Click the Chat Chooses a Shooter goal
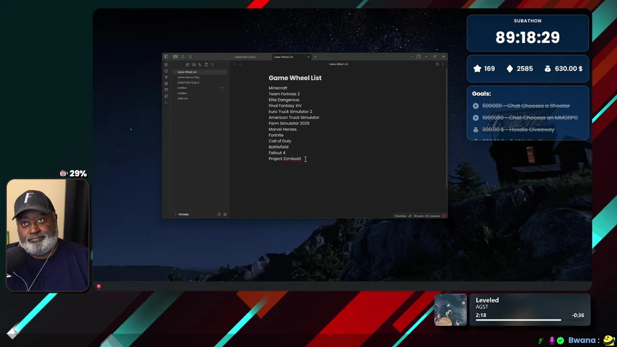The width and height of the screenshot is (617, 347). click(x=526, y=106)
